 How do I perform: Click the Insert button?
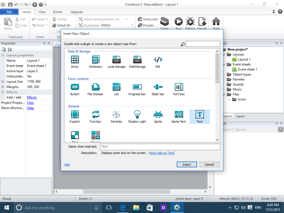pyautogui.click(x=187, y=165)
